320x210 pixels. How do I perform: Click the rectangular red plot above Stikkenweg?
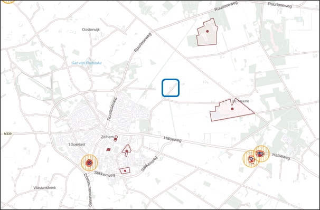point(125,170)
